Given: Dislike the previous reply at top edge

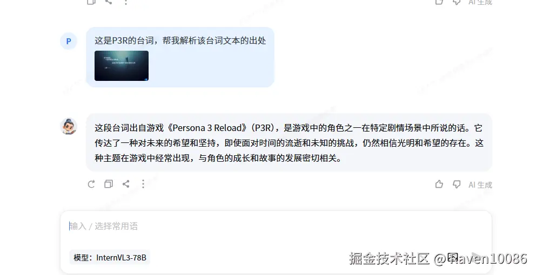Looking at the screenshot, I should pos(457,2).
